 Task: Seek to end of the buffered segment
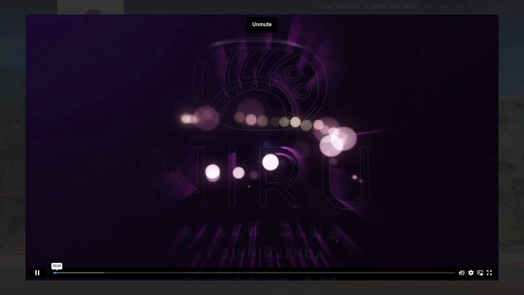(x=104, y=273)
